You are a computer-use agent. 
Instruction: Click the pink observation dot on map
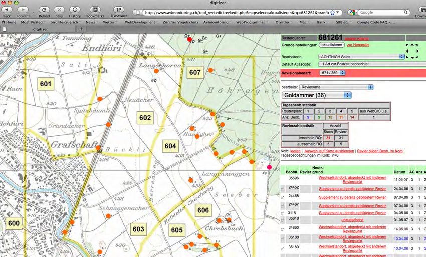click(270, 167)
